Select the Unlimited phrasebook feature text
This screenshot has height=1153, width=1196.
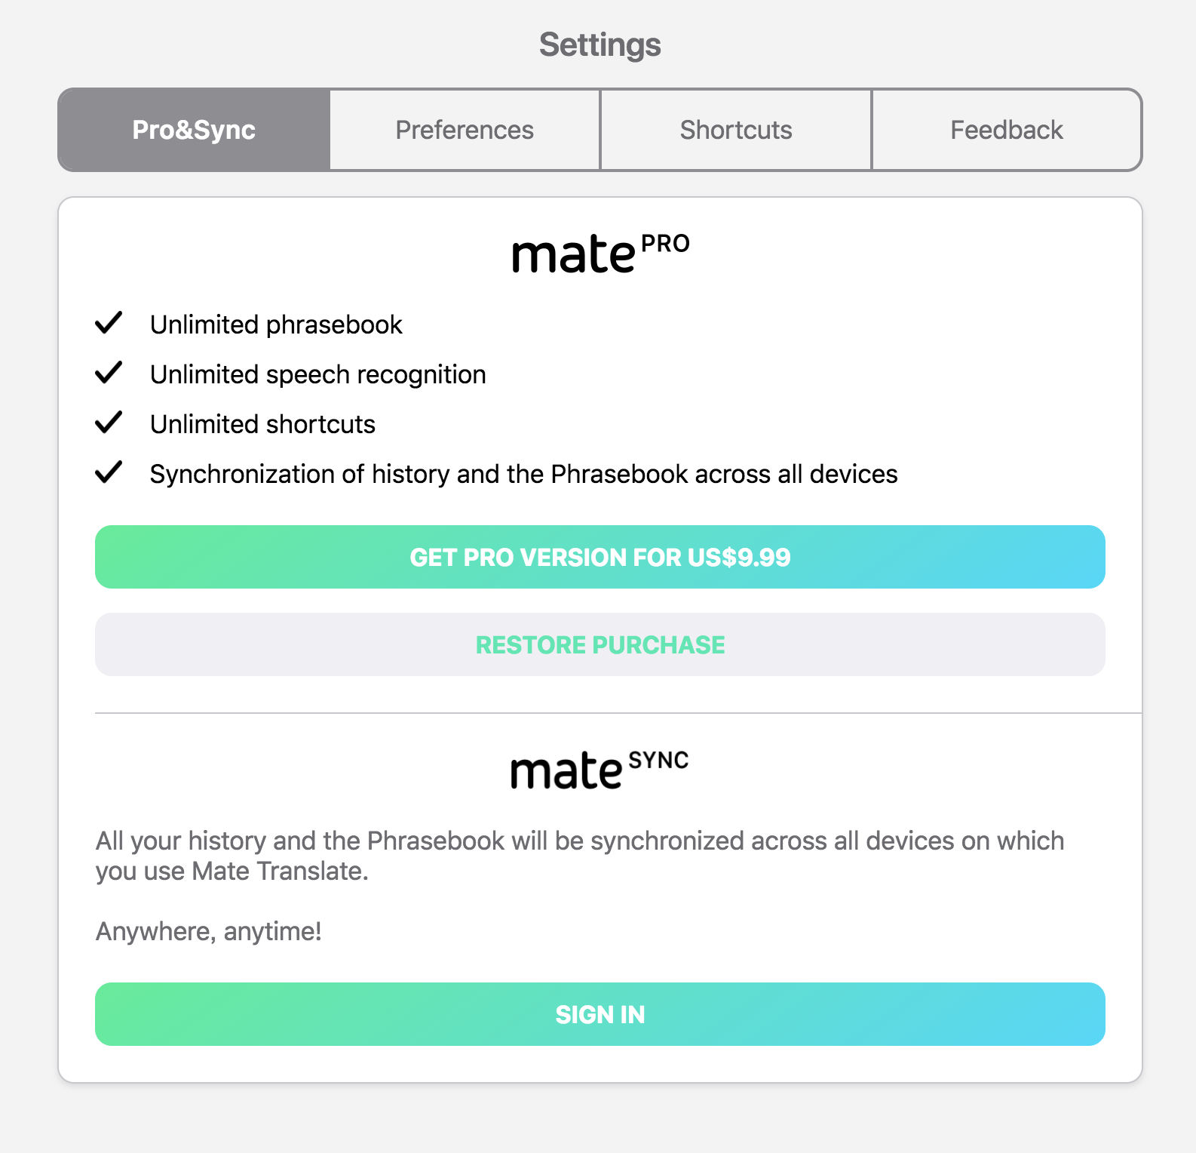pyautogui.click(x=276, y=324)
